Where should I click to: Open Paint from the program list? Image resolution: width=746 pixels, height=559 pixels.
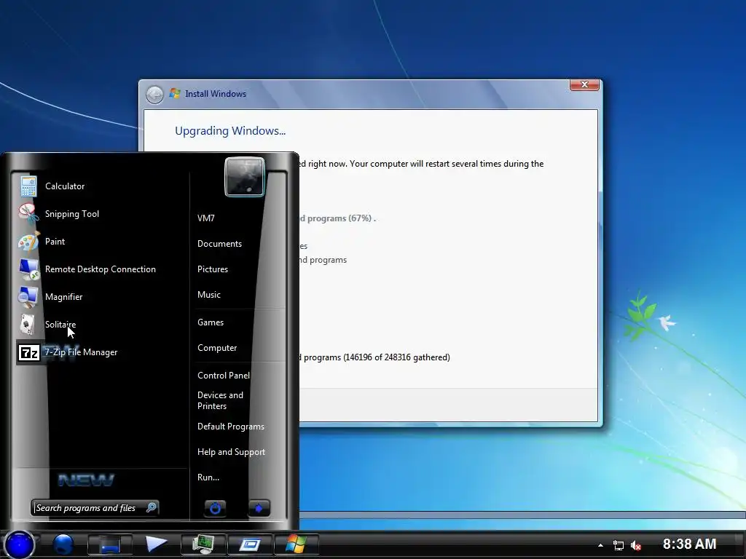tap(102, 242)
